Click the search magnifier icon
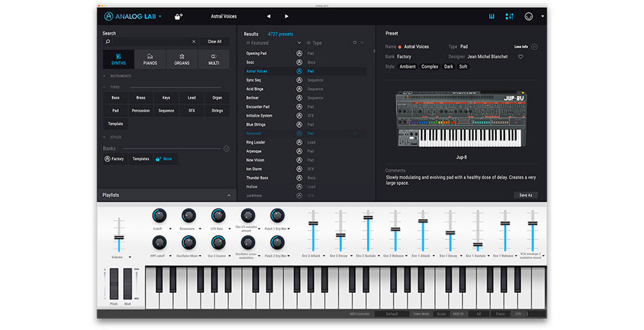644x330 pixels. click(x=108, y=41)
